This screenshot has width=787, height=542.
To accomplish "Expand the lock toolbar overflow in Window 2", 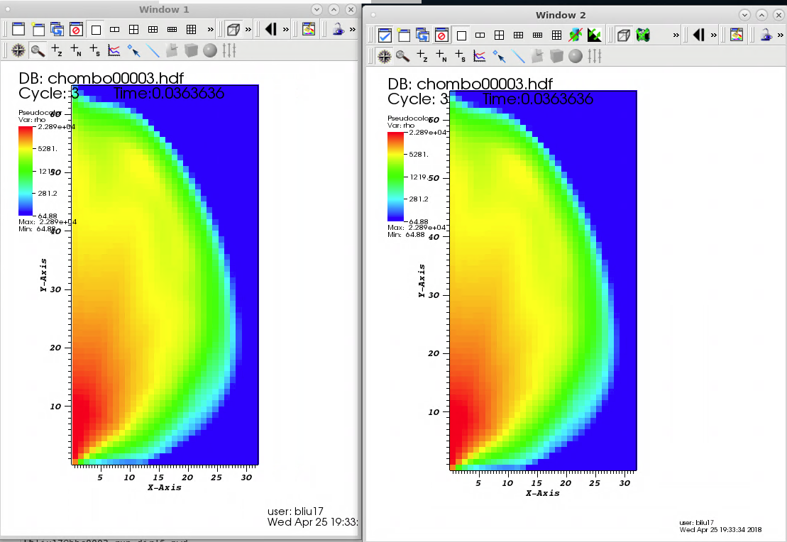I will click(x=780, y=35).
